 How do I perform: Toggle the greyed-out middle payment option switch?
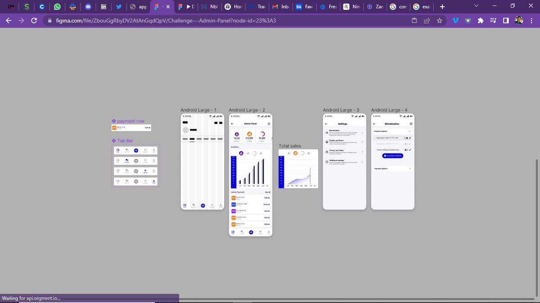(x=406, y=144)
